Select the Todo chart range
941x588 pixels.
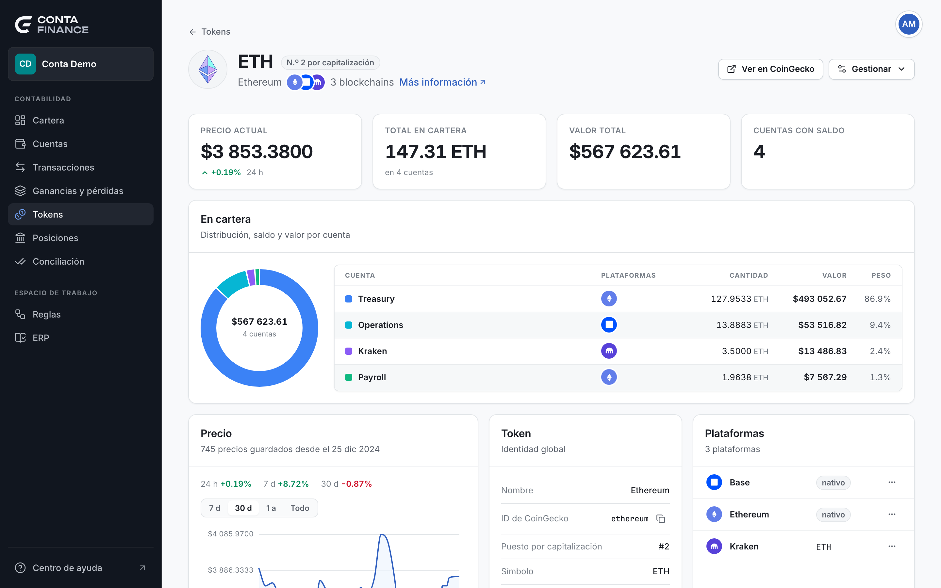click(300, 508)
